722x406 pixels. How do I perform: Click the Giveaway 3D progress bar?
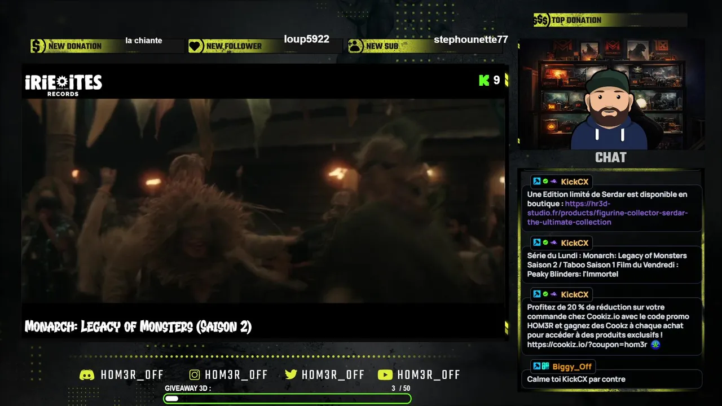click(x=287, y=399)
